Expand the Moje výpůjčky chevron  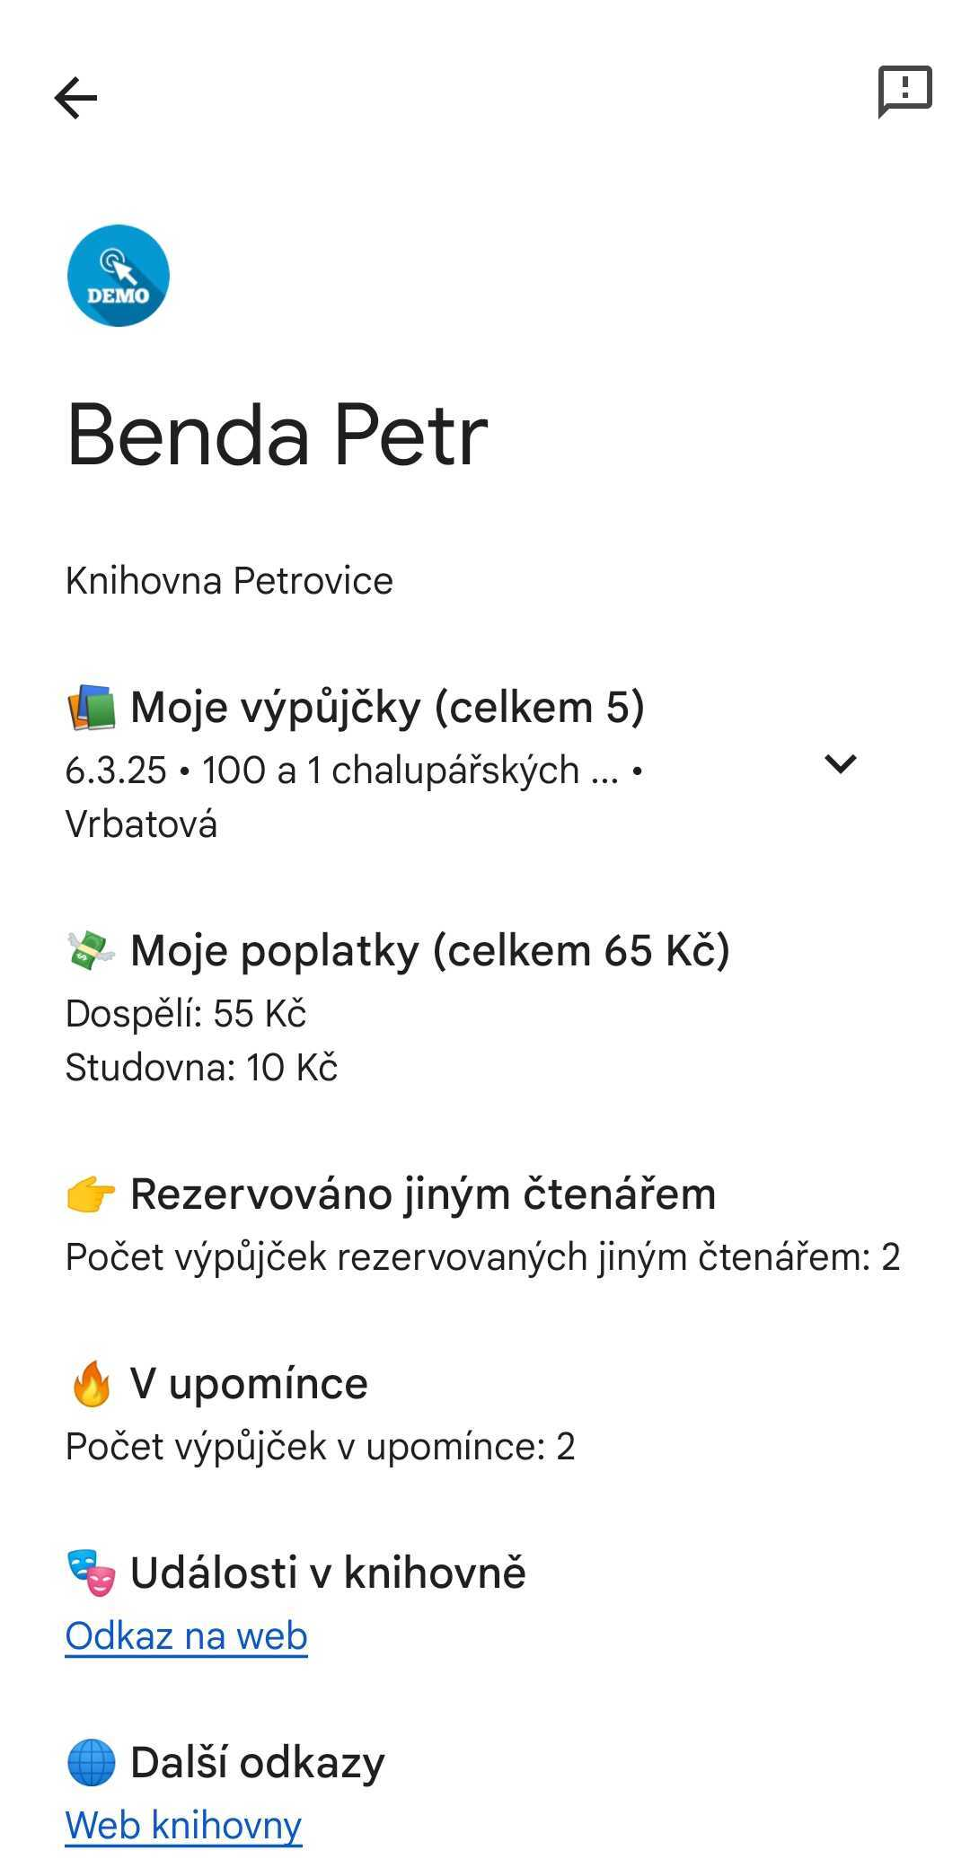click(x=841, y=764)
